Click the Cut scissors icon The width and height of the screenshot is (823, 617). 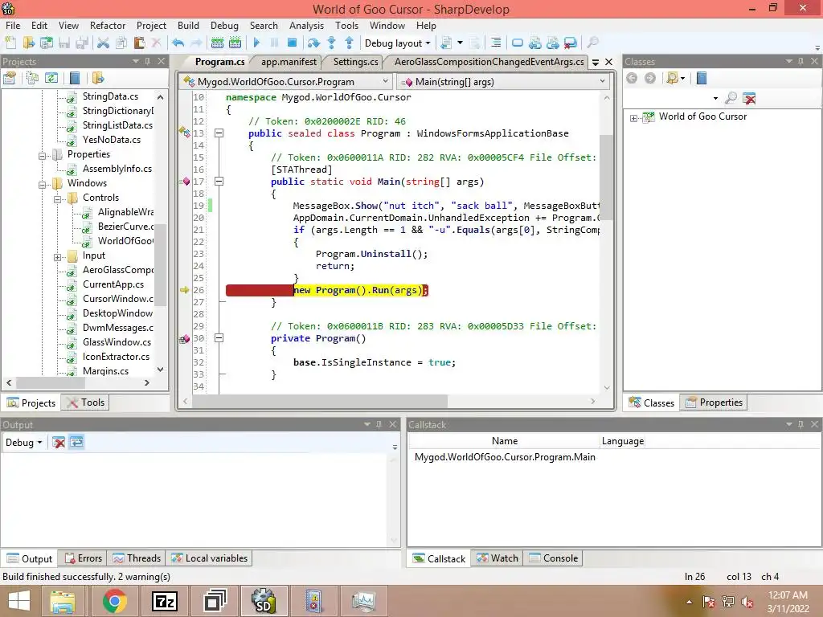(104, 43)
